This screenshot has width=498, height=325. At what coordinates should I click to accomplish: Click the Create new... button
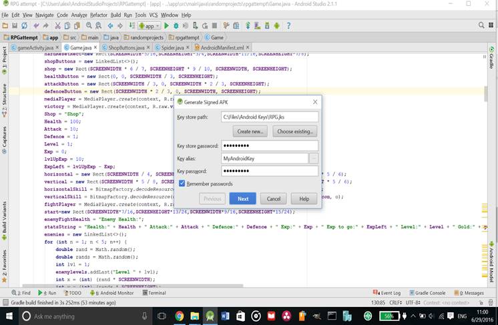click(250, 131)
